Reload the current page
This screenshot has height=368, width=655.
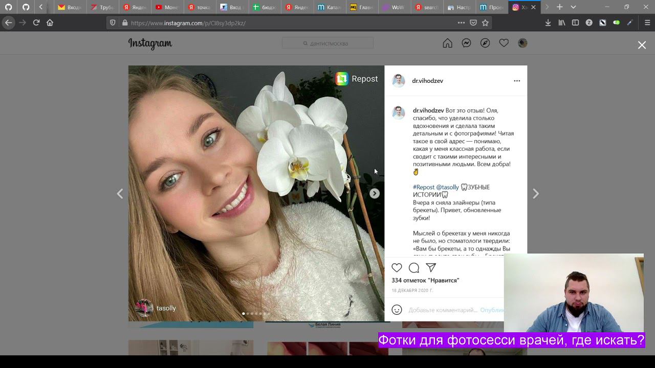[36, 22]
